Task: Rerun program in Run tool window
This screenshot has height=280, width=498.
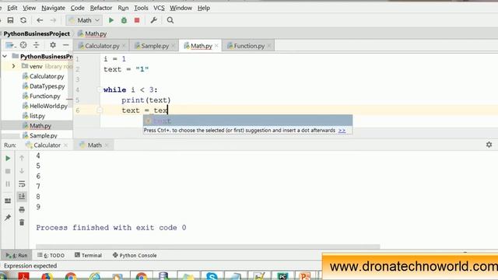Action: coord(8,158)
